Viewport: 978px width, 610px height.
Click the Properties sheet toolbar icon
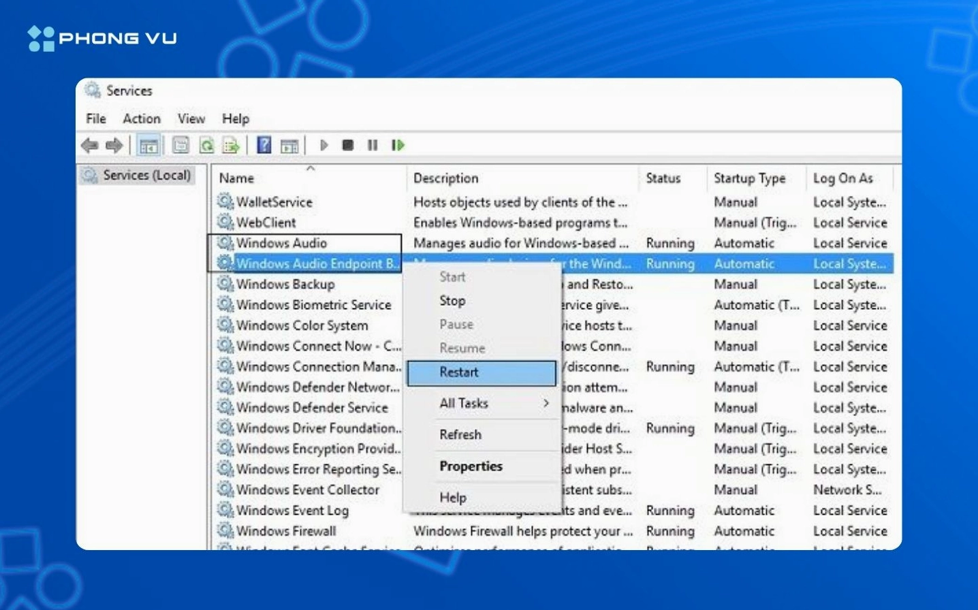pyautogui.click(x=180, y=145)
